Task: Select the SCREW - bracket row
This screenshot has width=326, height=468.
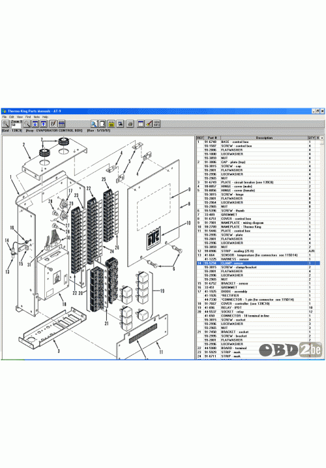Action: point(258,335)
